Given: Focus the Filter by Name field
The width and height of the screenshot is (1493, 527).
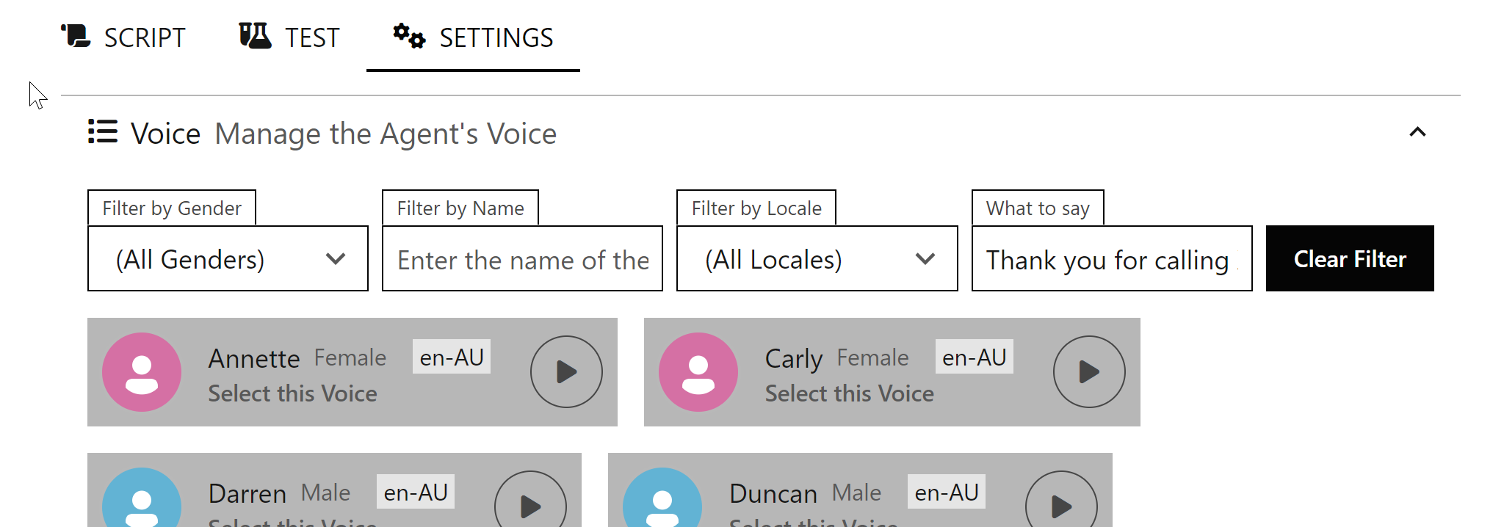Looking at the screenshot, I should (522, 259).
